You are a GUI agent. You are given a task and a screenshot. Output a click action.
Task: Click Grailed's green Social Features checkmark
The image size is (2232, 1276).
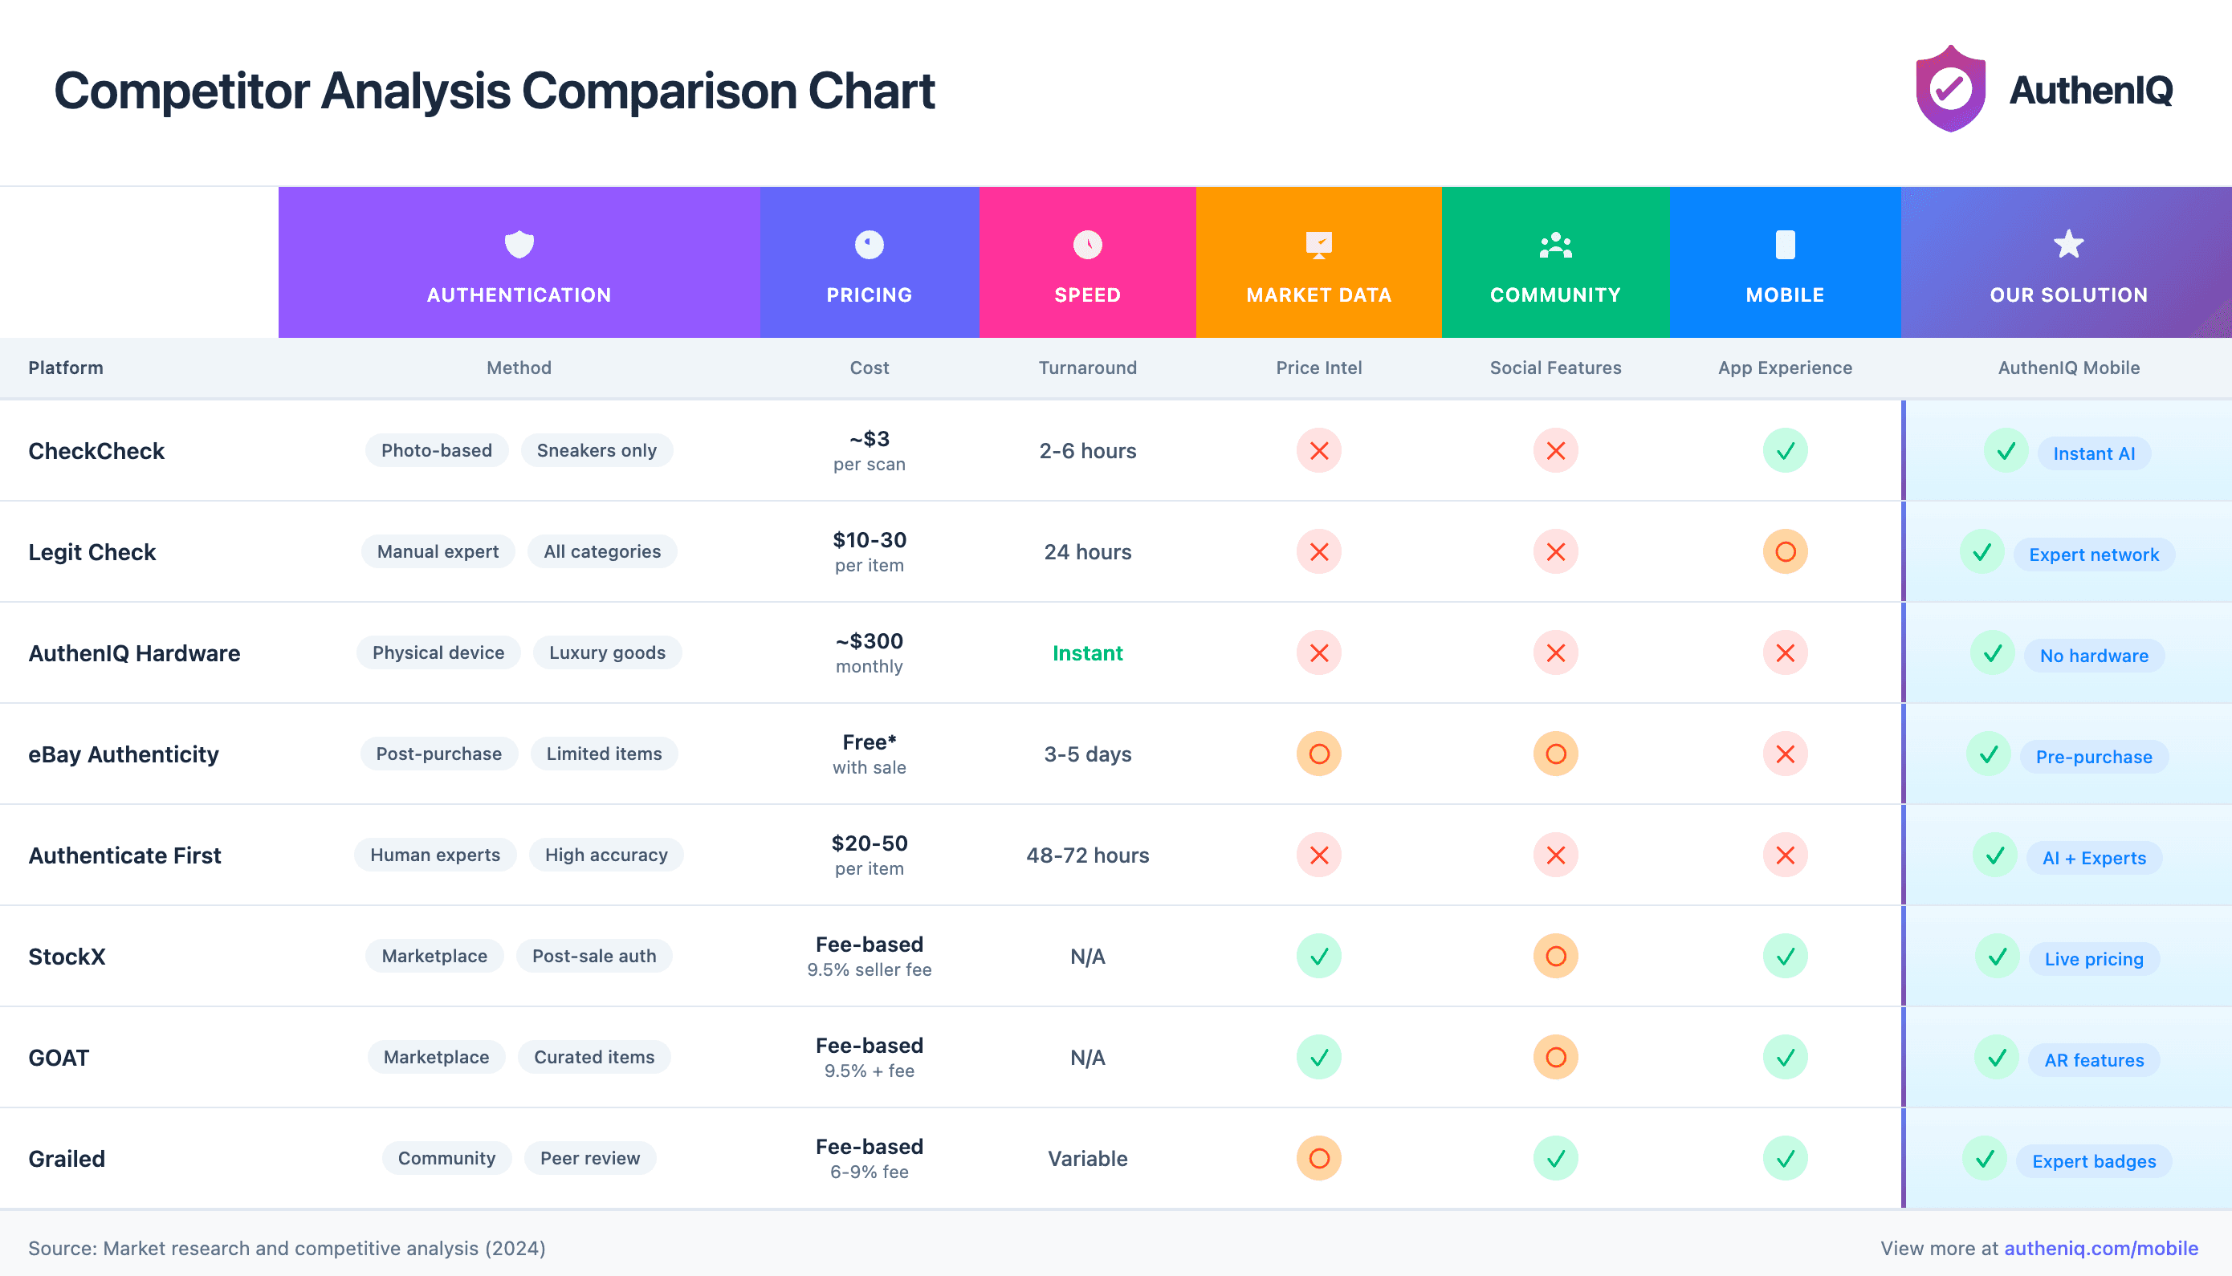(x=1555, y=1159)
